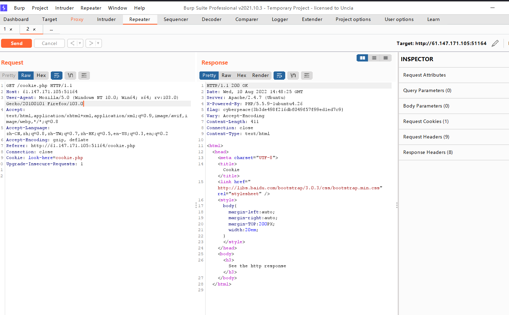Open the Intruder menu in menu bar
Screen dimensions: 509x315
pyautogui.click(x=65, y=8)
